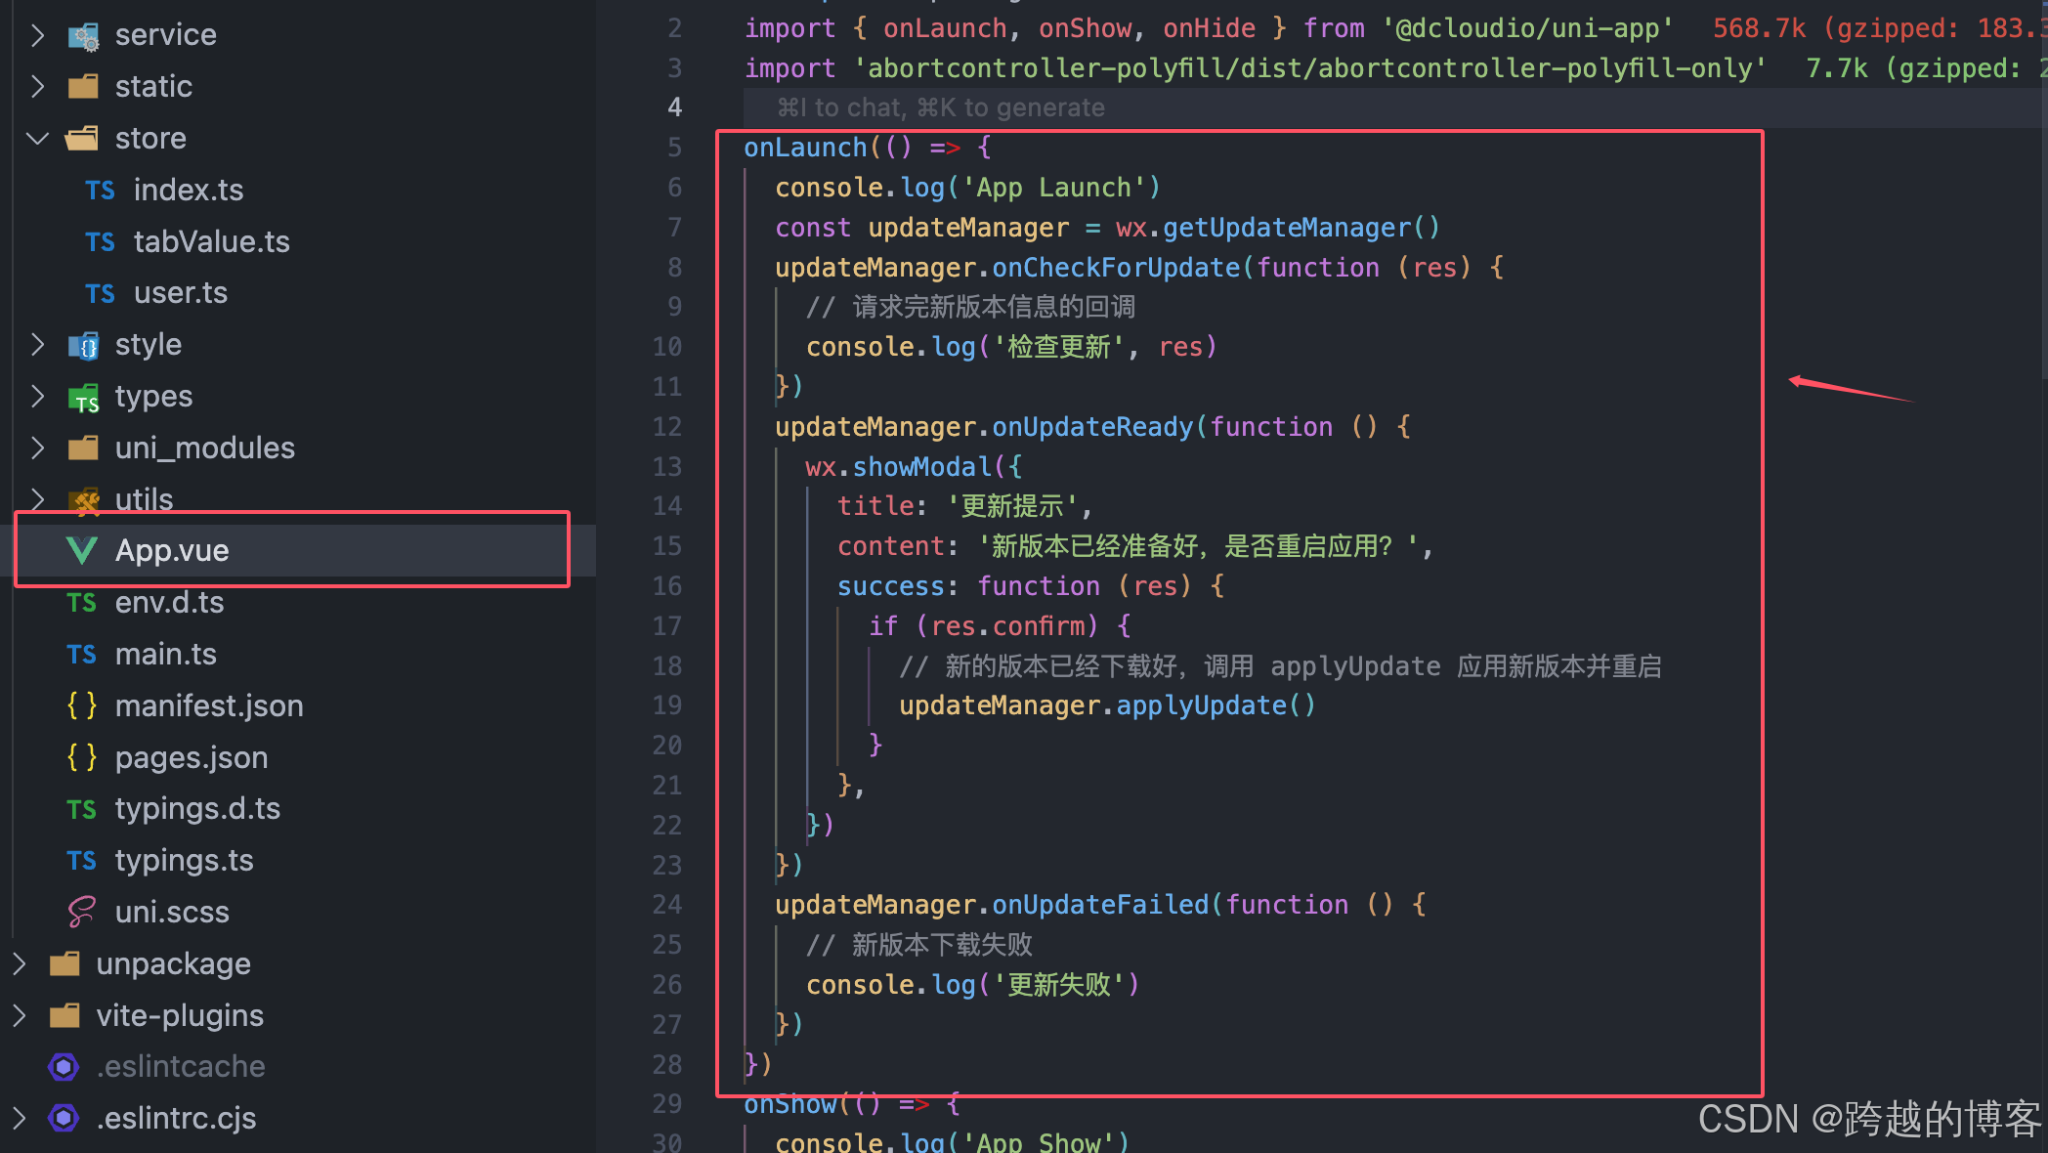Collapse the store folder chevron
This screenshot has height=1153, width=2048.
tap(37, 139)
